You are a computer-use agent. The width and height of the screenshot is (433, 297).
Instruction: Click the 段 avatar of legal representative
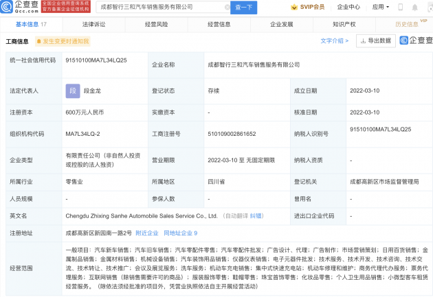coord(73,91)
